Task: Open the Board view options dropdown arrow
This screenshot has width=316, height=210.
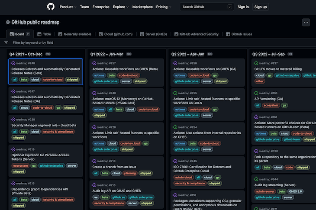Action: coord(28,34)
